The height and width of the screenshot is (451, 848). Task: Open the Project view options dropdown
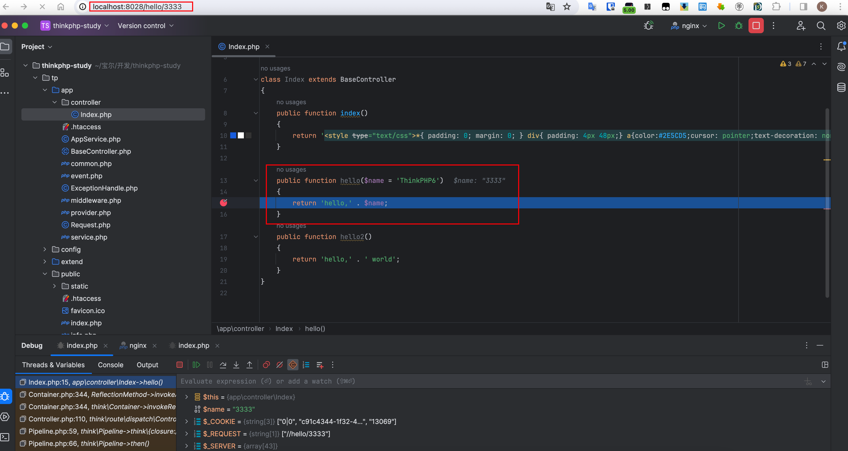tap(36, 46)
